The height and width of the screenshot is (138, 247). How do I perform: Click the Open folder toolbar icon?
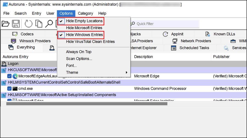click(6, 24)
